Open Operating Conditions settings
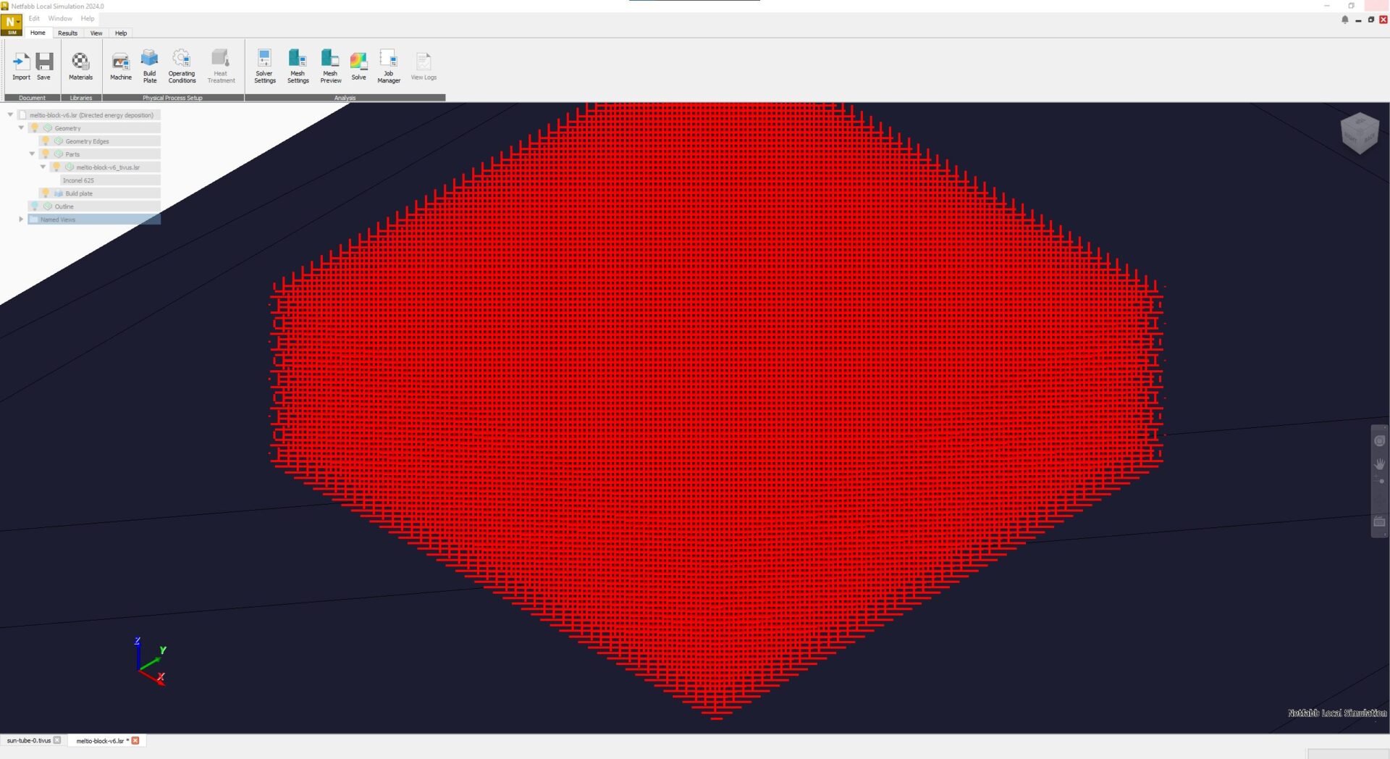The width and height of the screenshot is (1390, 759). click(182, 64)
